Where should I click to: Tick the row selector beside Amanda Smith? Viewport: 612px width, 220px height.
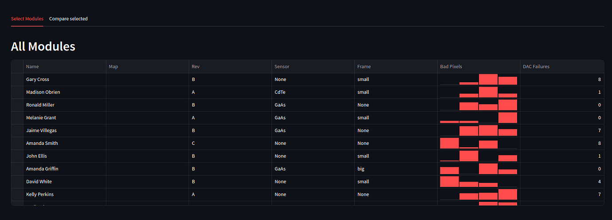click(17, 143)
